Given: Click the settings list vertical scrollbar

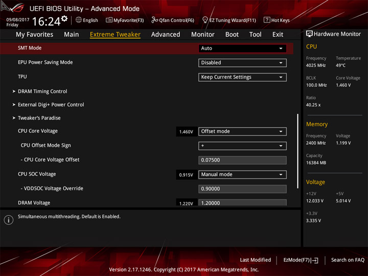Looking at the screenshot, I should click(x=297, y=151).
